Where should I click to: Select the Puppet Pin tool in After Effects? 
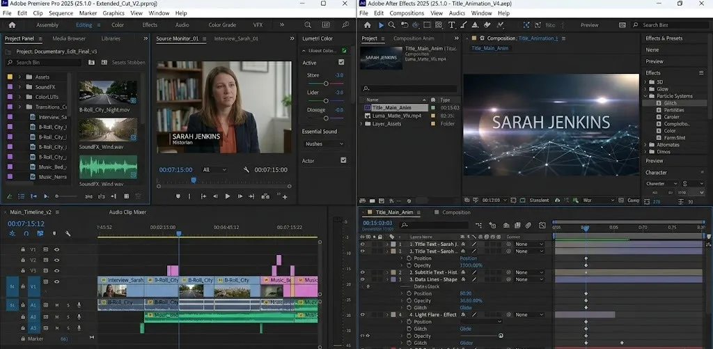(500, 25)
